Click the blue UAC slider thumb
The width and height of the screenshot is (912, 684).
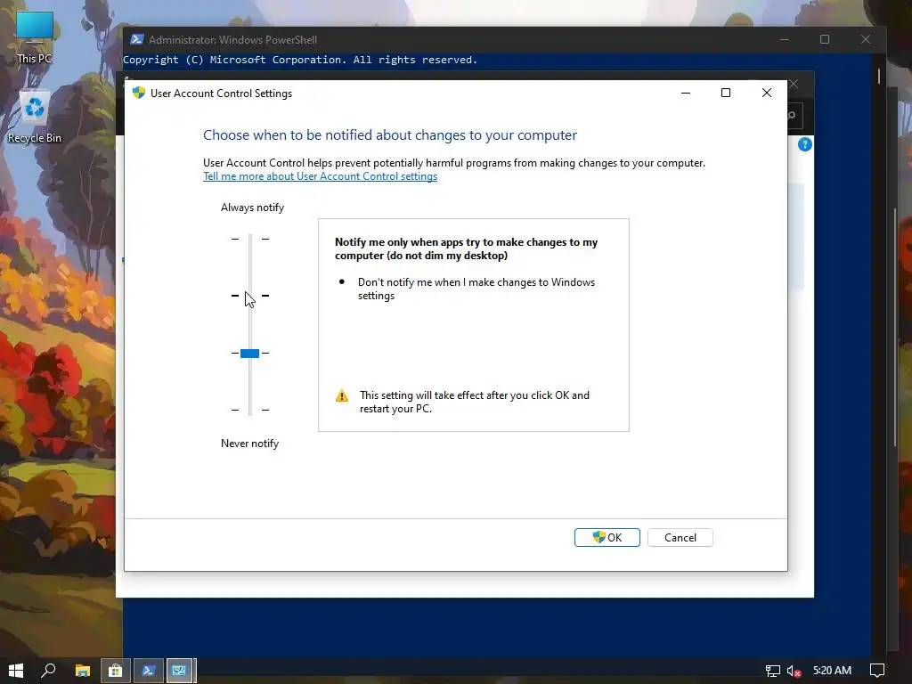coord(249,353)
